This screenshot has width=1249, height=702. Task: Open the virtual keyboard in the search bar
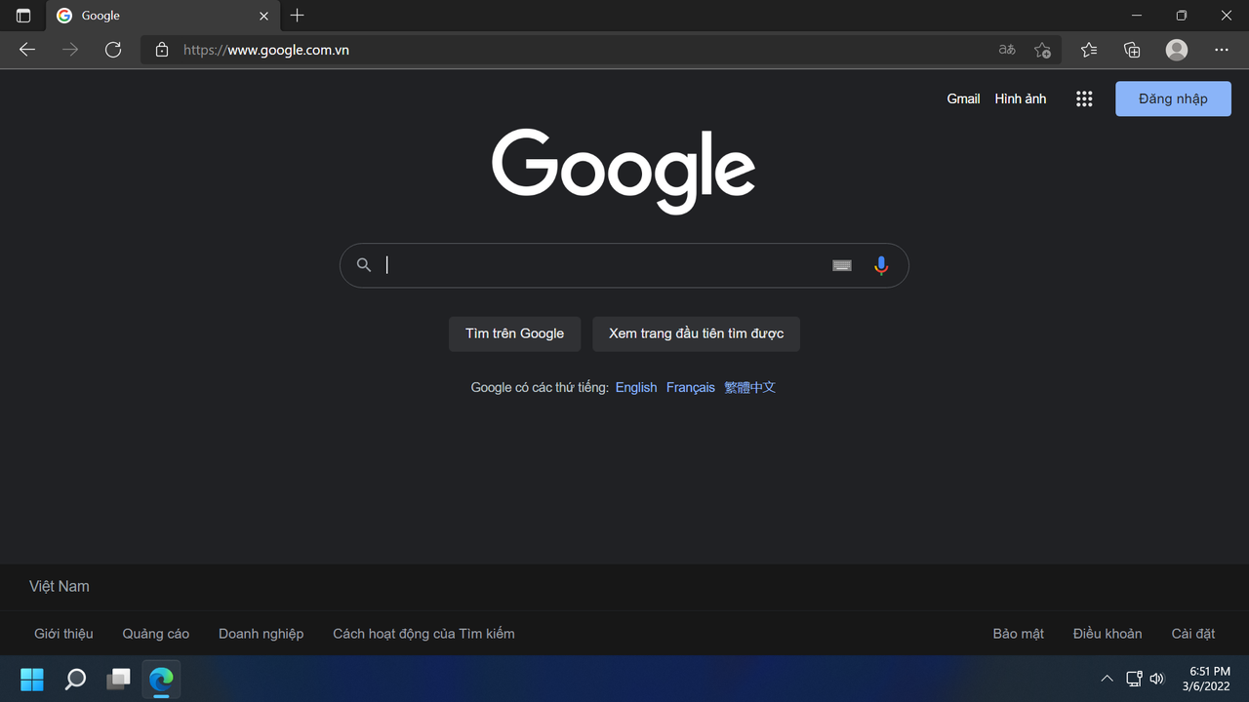coord(841,265)
